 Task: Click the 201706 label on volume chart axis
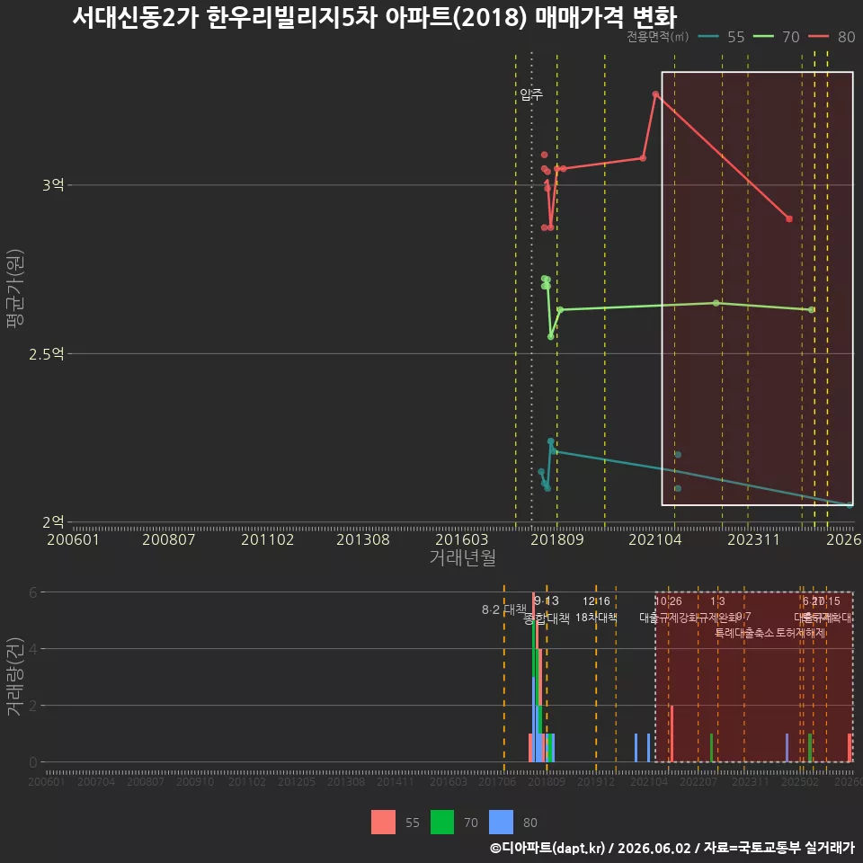pos(497,781)
